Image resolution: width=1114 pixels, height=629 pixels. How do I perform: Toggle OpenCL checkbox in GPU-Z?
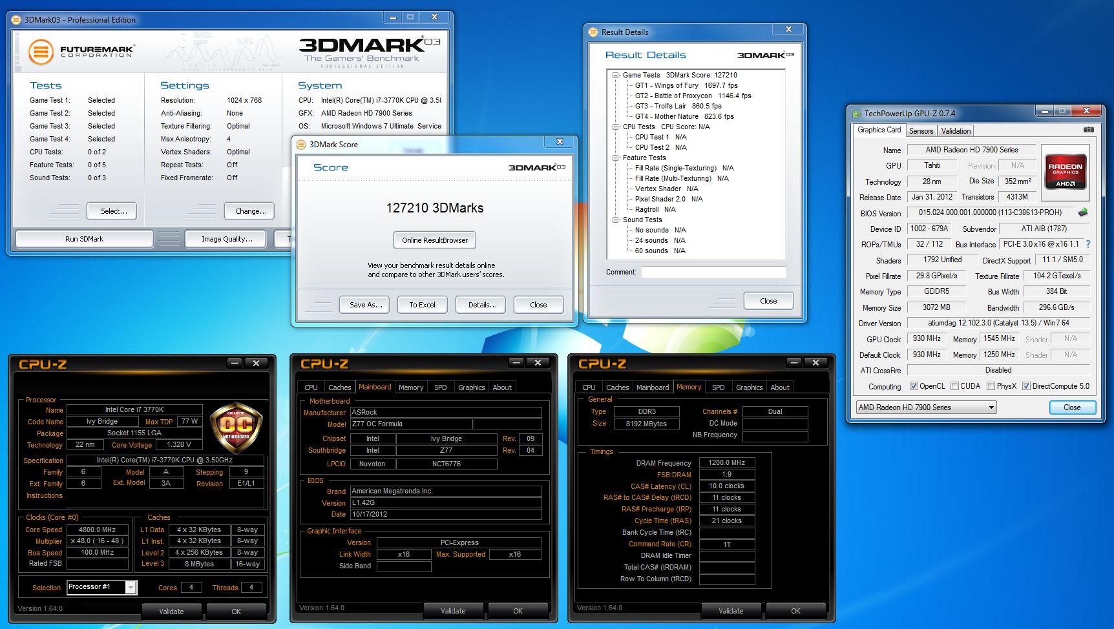tap(914, 386)
